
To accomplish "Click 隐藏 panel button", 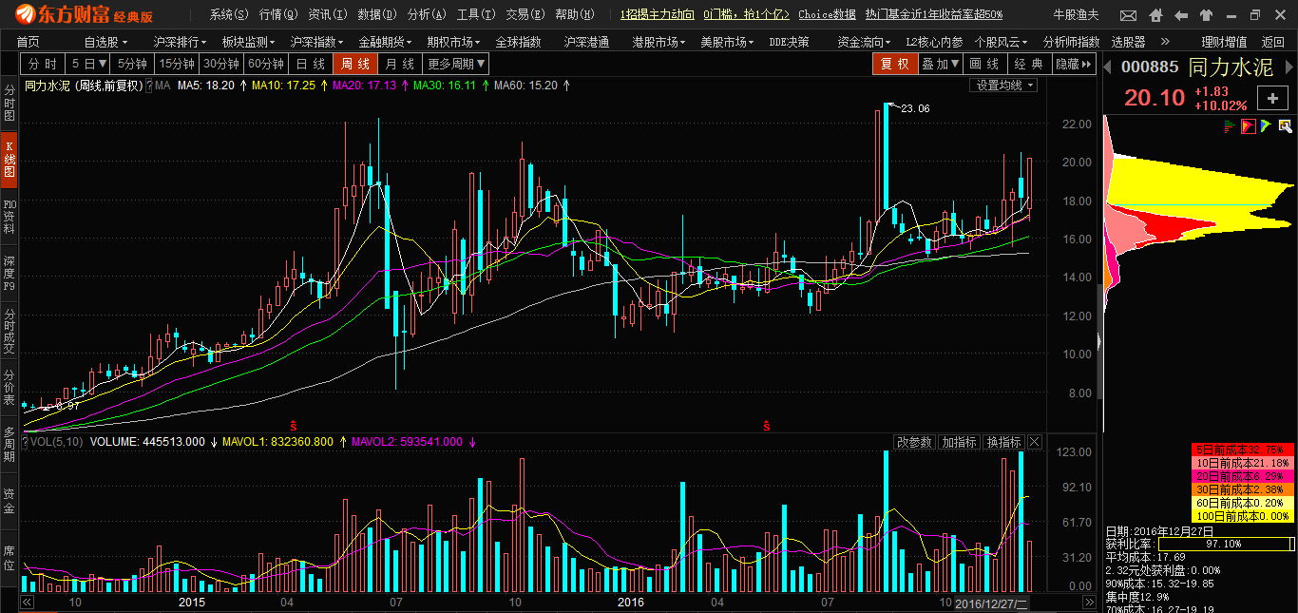I will click(x=1074, y=64).
